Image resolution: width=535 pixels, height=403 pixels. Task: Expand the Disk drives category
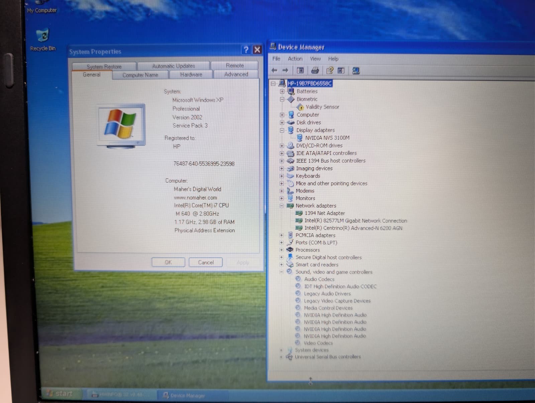point(282,123)
